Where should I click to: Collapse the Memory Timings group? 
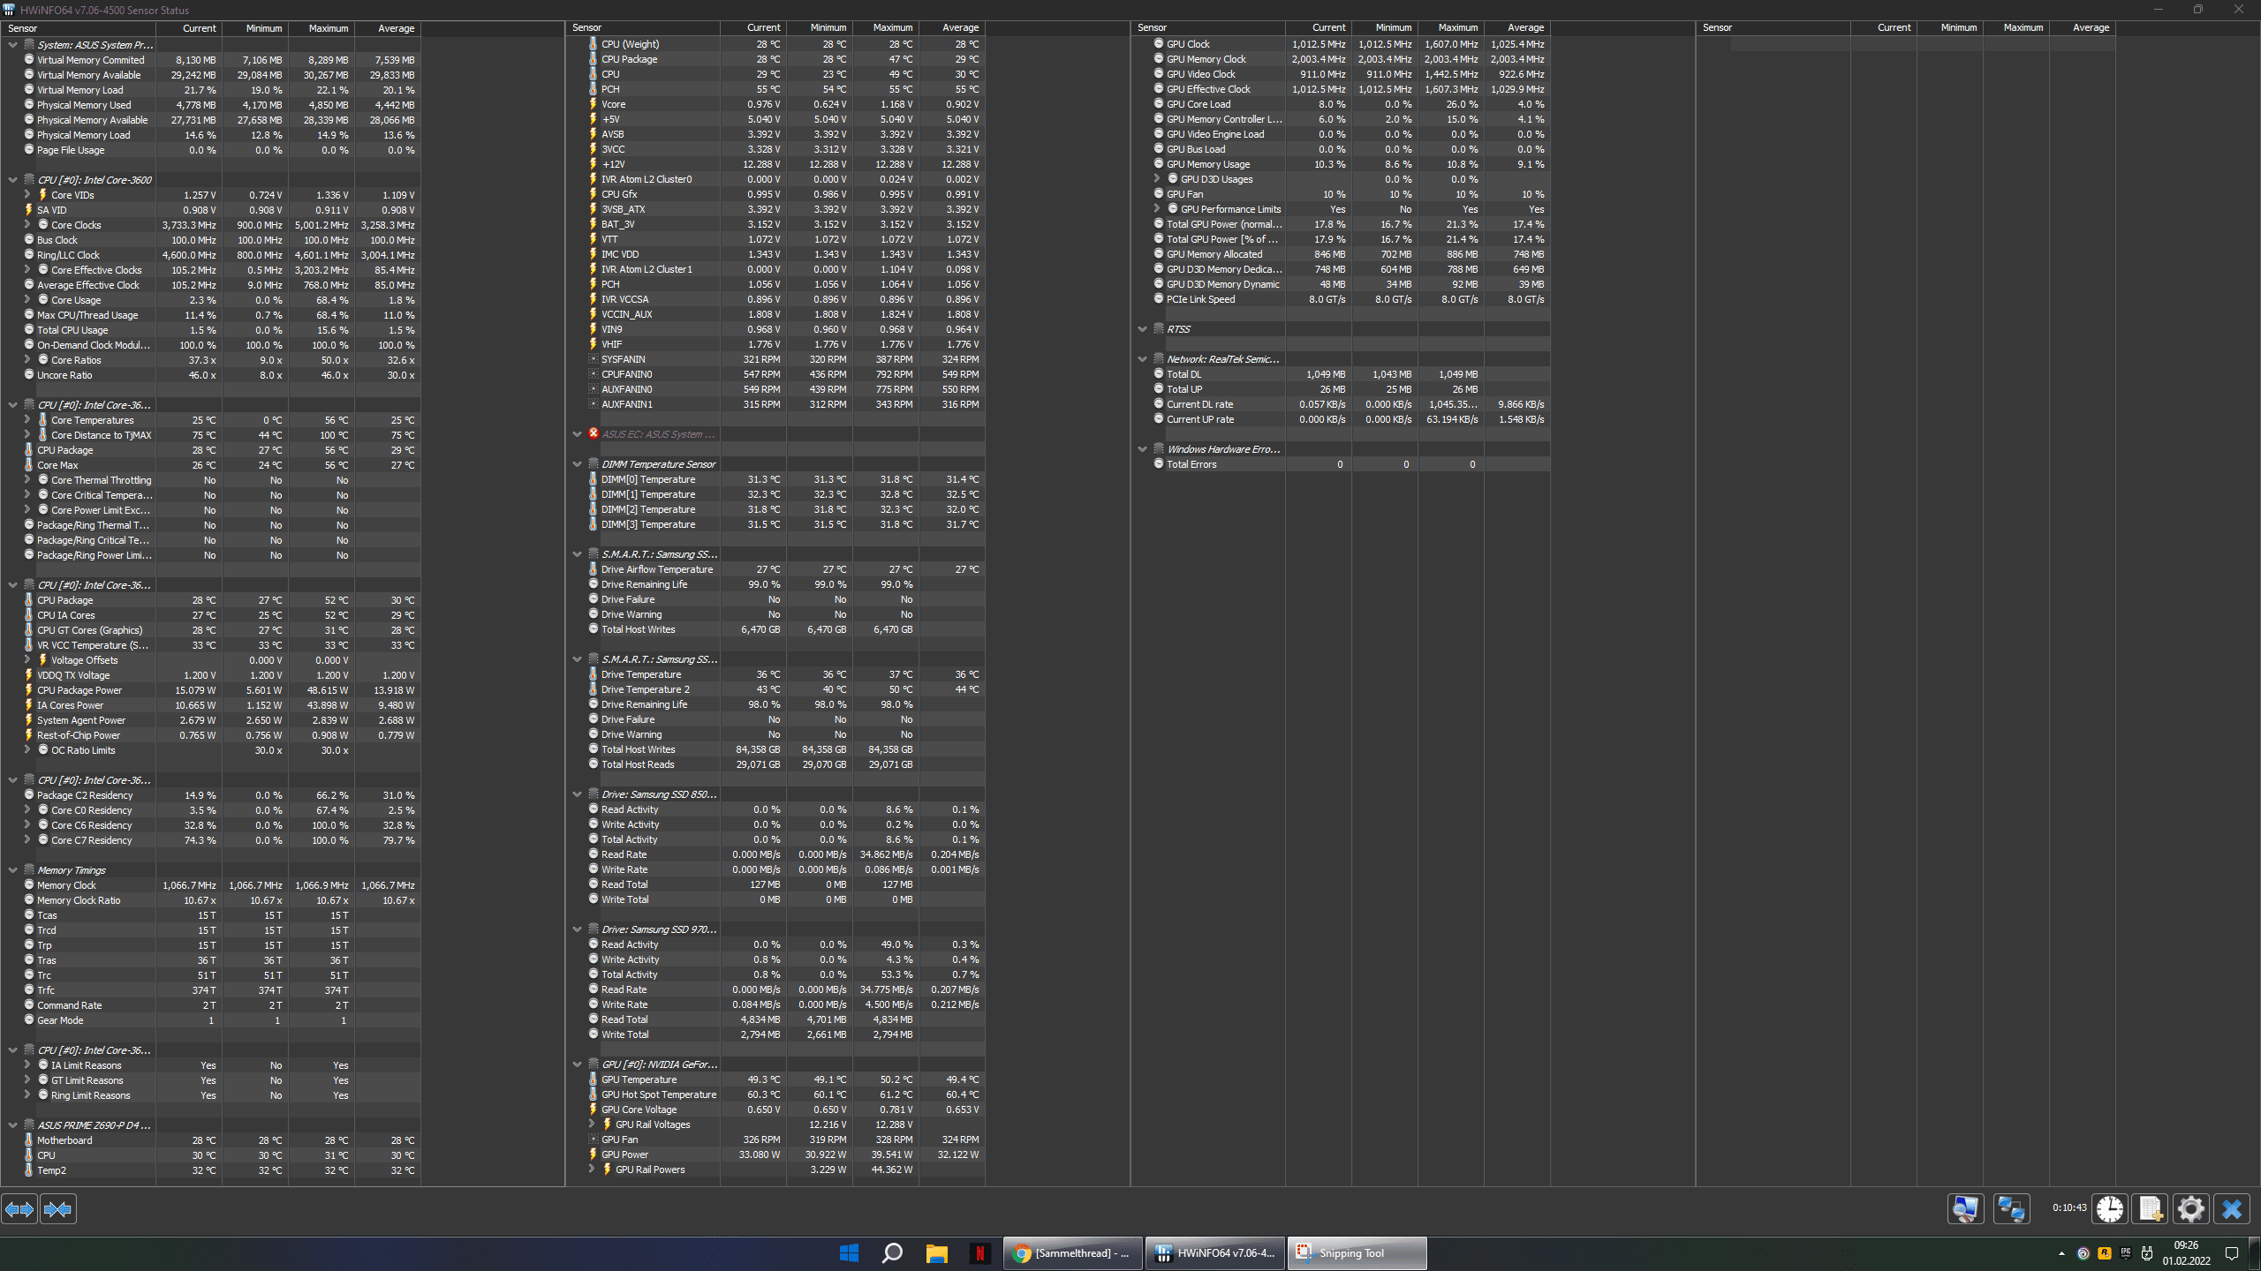click(x=12, y=870)
